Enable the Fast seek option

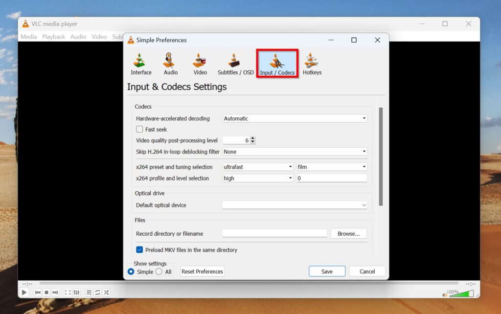point(139,129)
